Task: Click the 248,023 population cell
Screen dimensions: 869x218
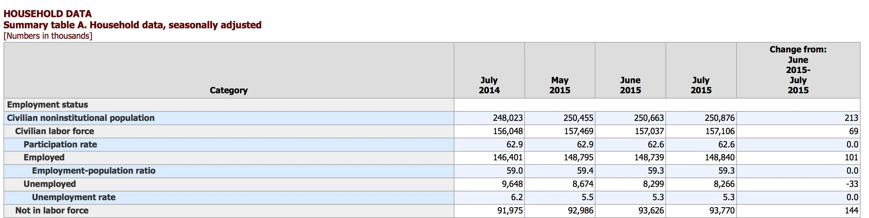Action: click(x=507, y=118)
